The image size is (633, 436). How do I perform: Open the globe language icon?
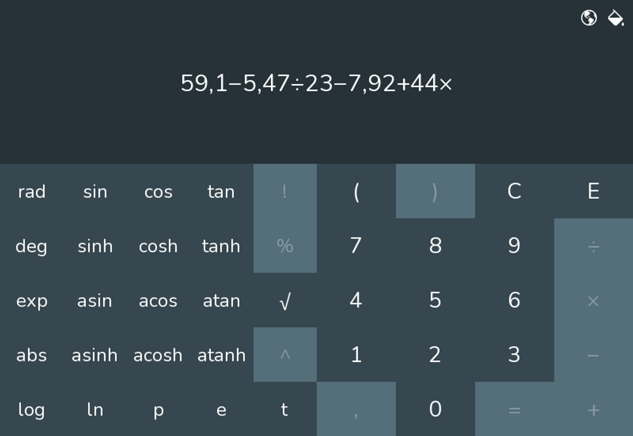tap(589, 18)
